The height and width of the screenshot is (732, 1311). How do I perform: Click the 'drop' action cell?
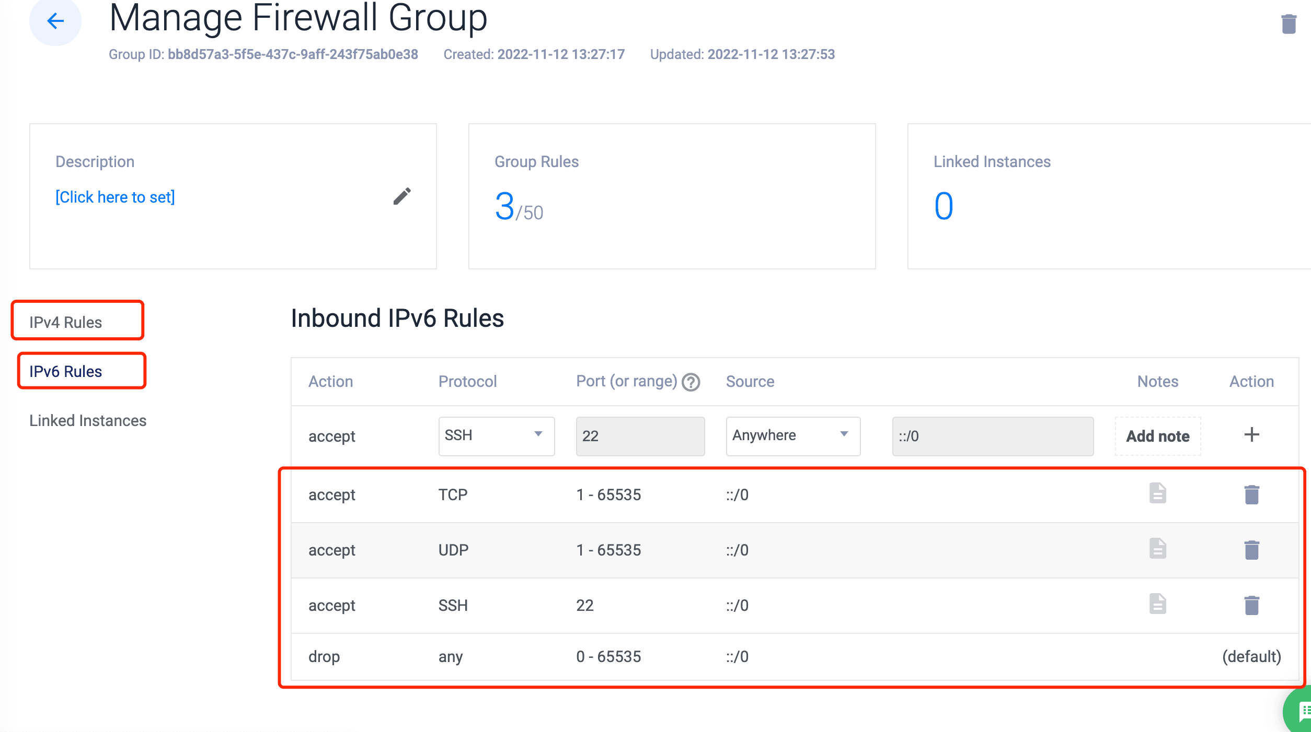pyautogui.click(x=324, y=656)
